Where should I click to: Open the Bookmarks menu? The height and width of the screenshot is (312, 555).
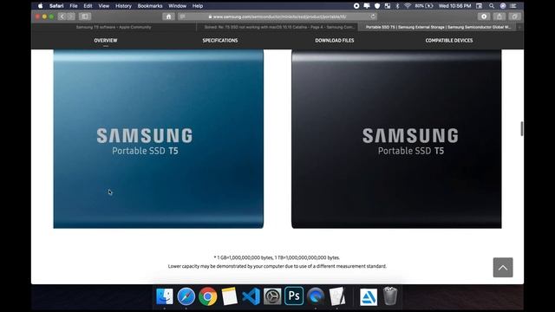[150, 6]
